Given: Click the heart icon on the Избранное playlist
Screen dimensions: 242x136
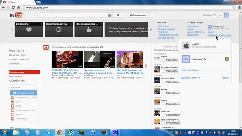Looking at the screenshot, I should tap(29, 29).
